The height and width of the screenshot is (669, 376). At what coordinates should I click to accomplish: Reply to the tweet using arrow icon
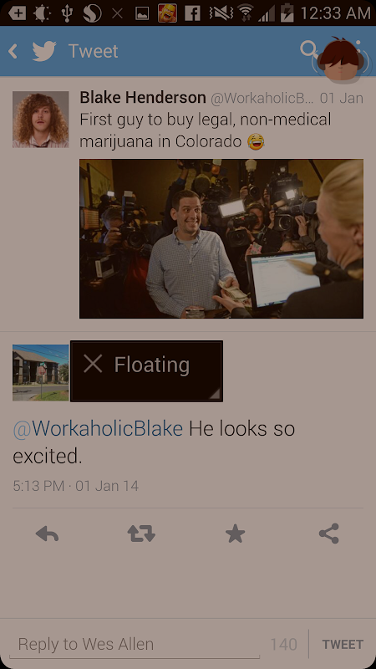(47, 534)
